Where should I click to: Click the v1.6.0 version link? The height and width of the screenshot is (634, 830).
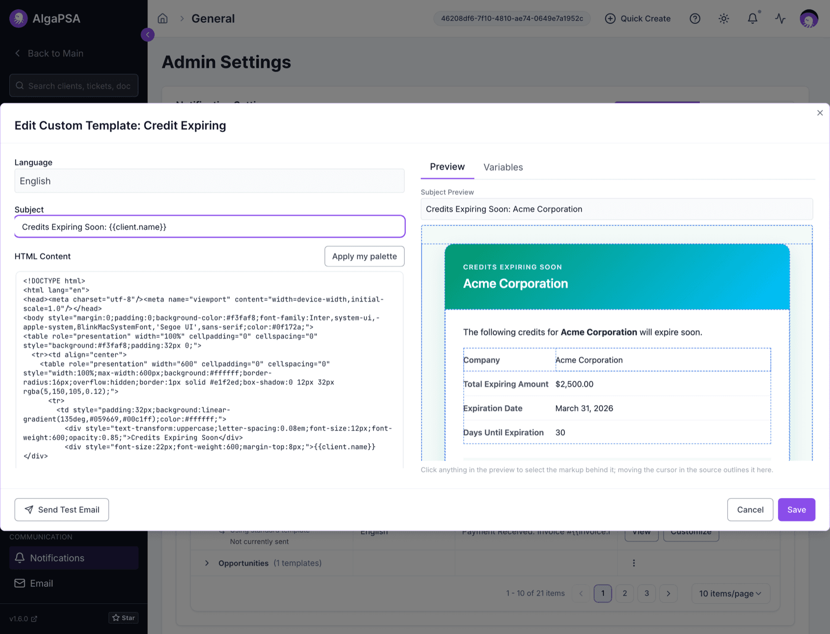click(x=23, y=619)
